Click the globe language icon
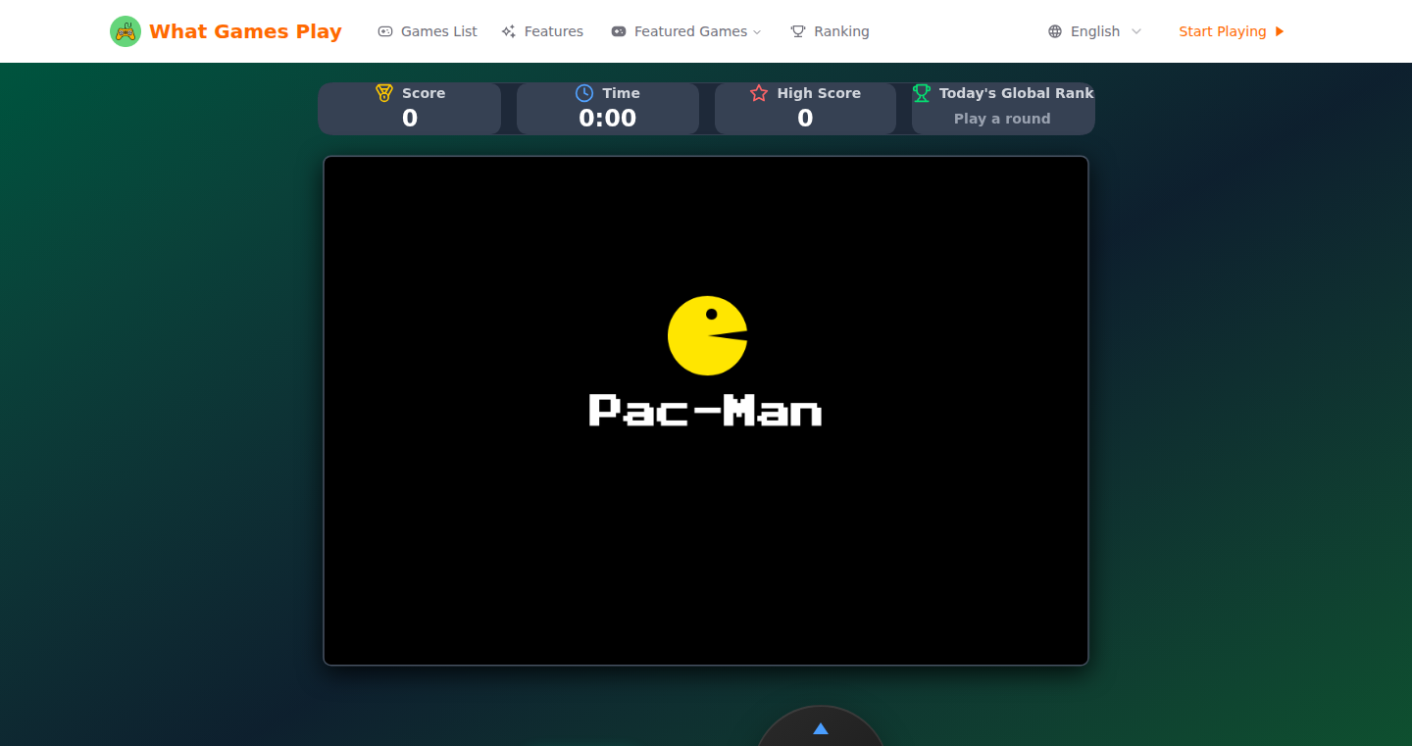This screenshot has height=746, width=1412. point(1055,31)
